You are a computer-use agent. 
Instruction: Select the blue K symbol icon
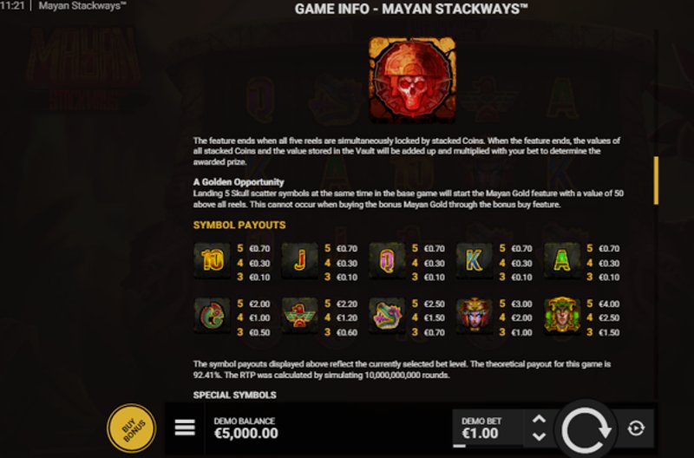(474, 260)
